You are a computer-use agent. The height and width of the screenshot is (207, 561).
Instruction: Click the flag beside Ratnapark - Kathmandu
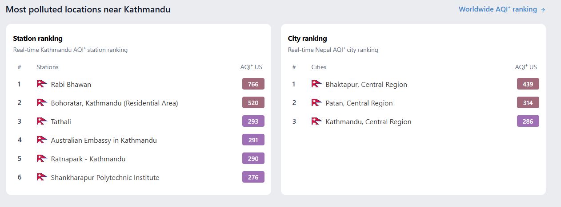42,158
